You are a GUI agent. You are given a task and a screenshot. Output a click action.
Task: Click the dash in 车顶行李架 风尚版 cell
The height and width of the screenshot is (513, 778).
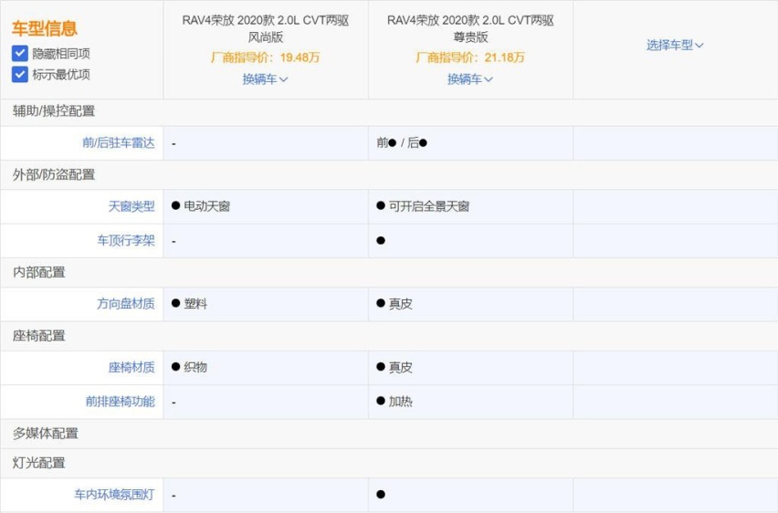(173, 242)
